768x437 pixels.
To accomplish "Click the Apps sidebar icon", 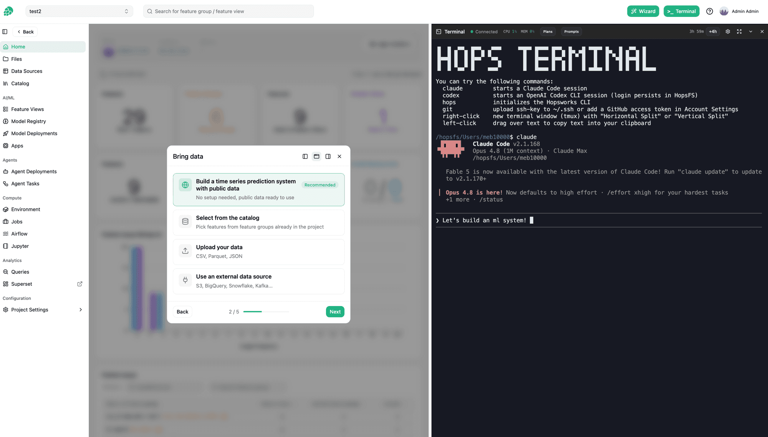I will click(x=6, y=146).
